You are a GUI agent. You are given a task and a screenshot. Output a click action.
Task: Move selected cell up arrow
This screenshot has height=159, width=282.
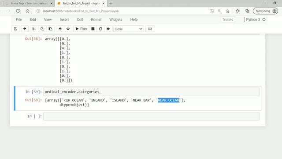[60, 29]
